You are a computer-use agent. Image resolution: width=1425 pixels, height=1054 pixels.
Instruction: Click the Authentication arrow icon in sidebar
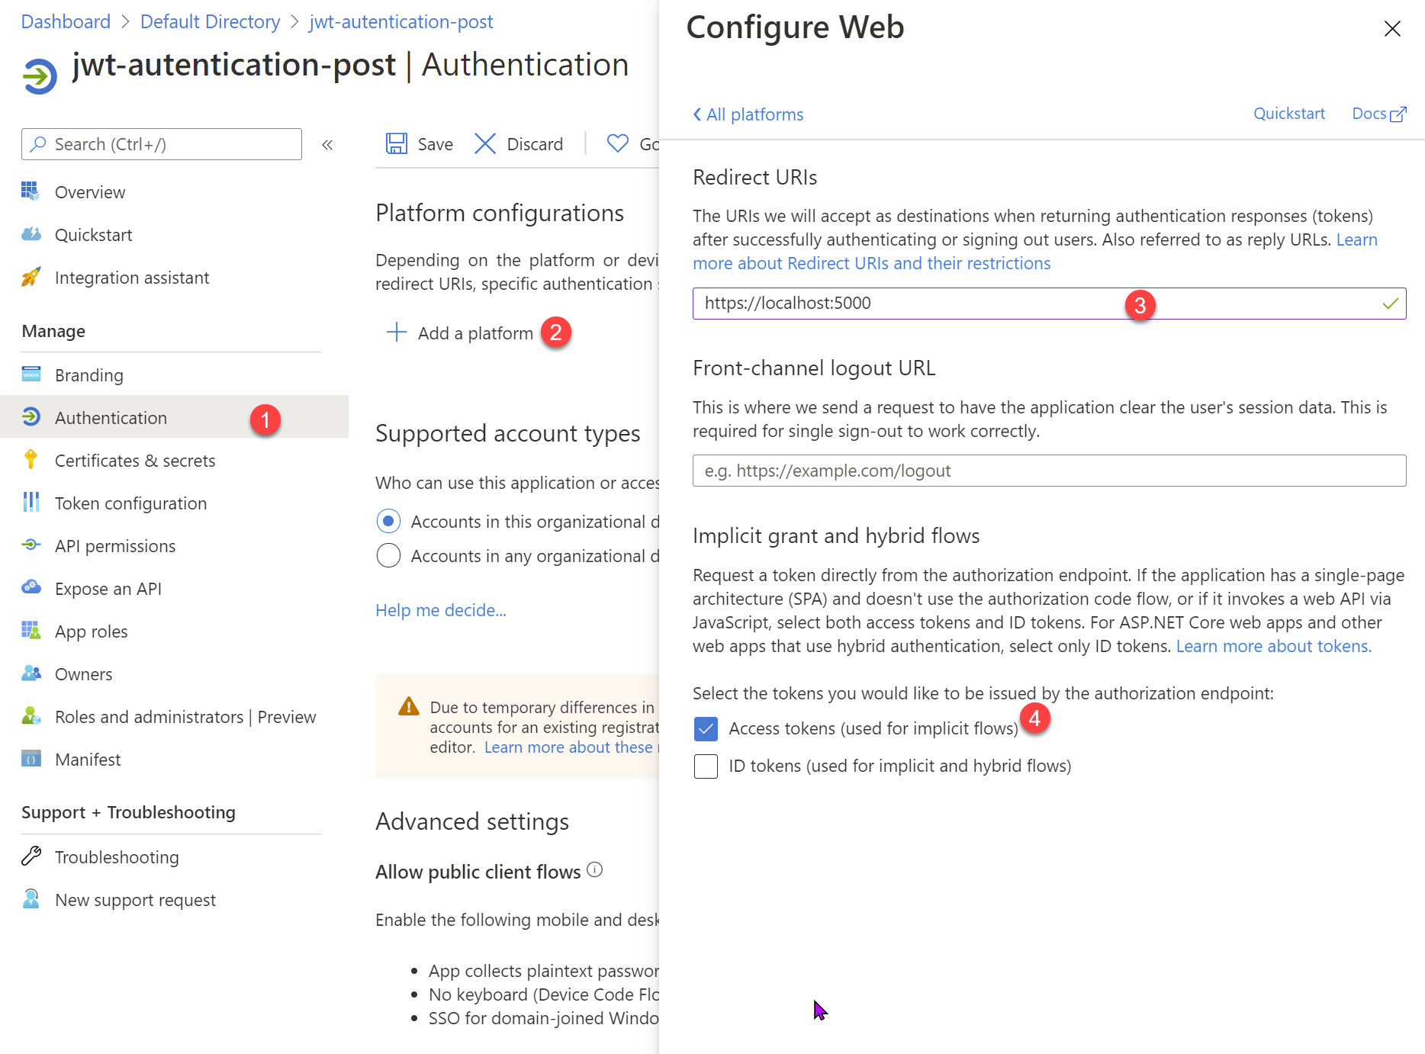pos(31,417)
